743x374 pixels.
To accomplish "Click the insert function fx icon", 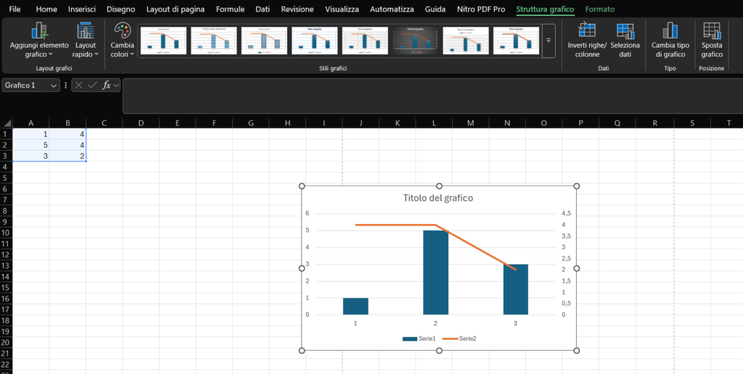I will click(106, 86).
